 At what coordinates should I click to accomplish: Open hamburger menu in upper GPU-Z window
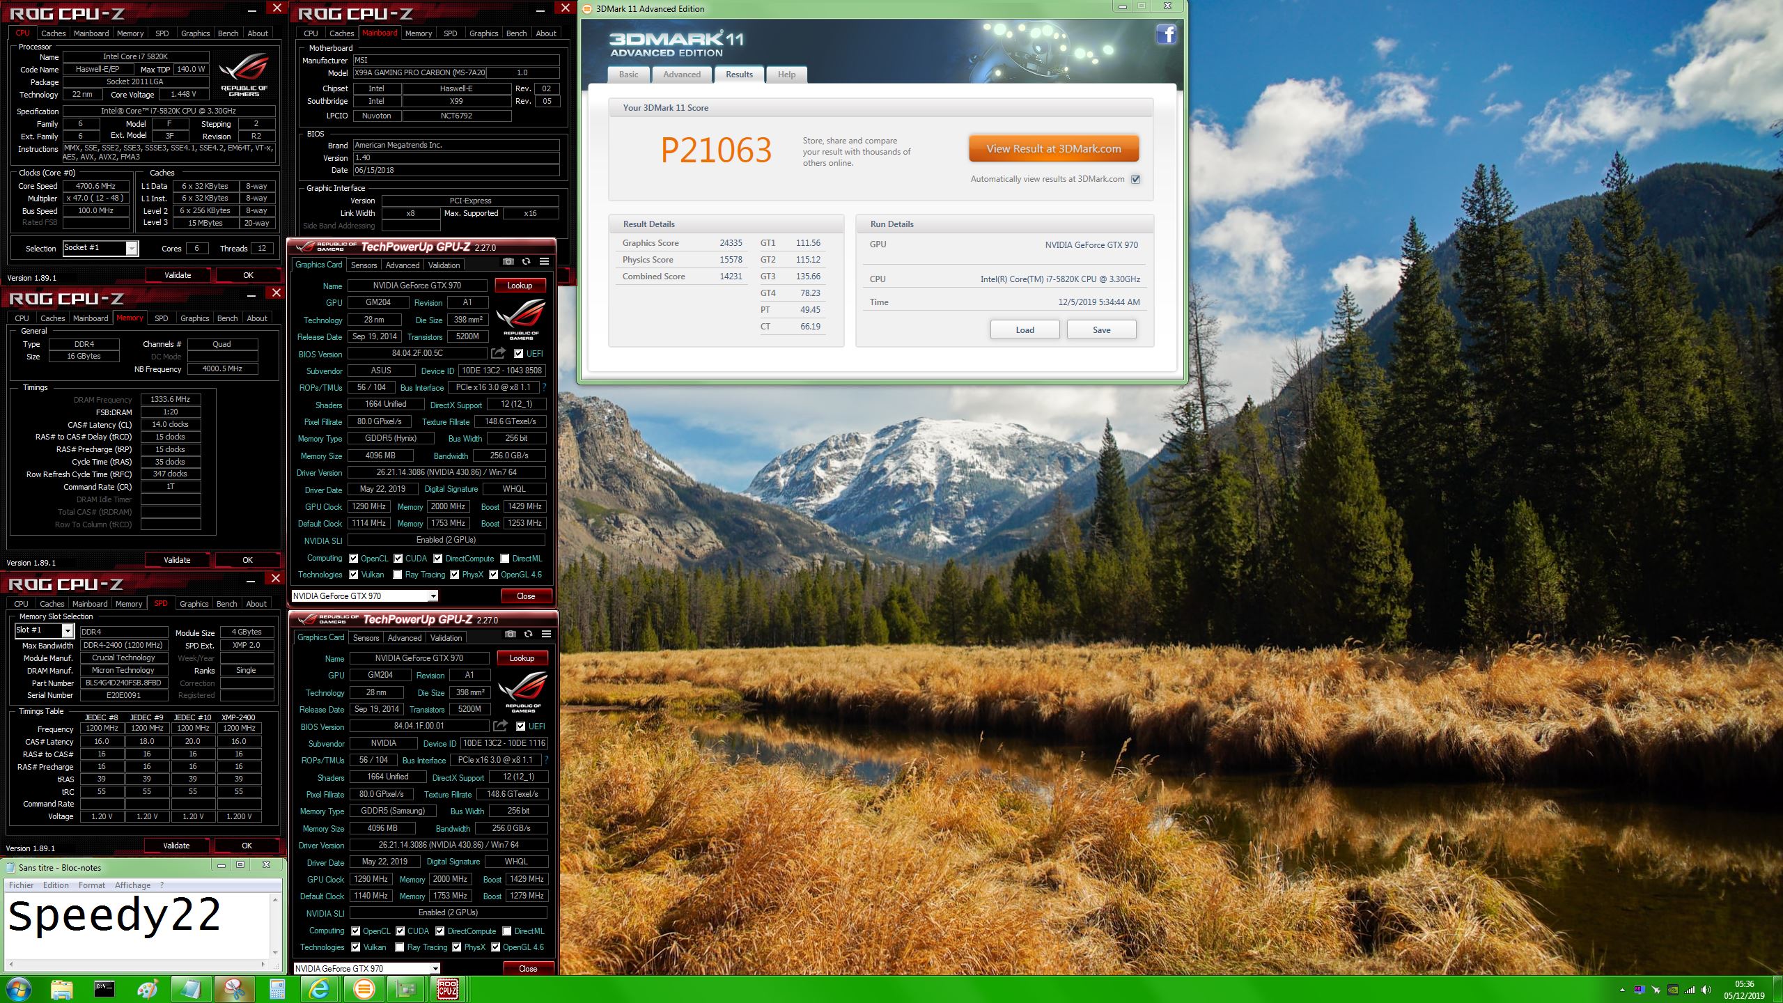click(544, 261)
